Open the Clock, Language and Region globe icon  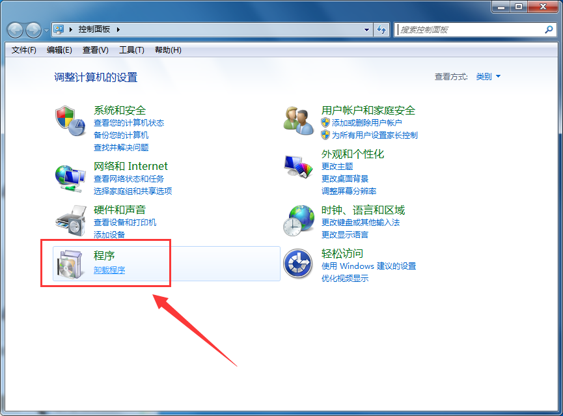(x=299, y=221)
